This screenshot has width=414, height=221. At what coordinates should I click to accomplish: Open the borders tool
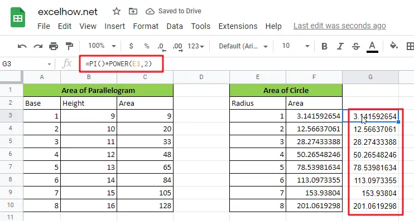point(410,46)
